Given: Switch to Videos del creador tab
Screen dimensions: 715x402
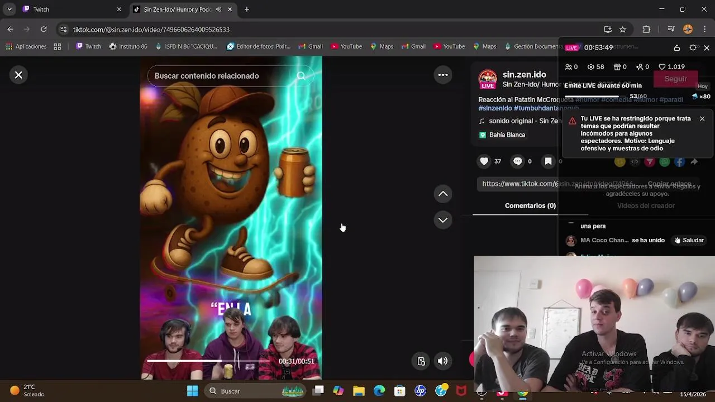Looking at the screenshot, I should tap(646, 206).
